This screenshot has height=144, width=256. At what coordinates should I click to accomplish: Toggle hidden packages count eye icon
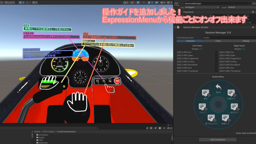click(x=170, y=128)
